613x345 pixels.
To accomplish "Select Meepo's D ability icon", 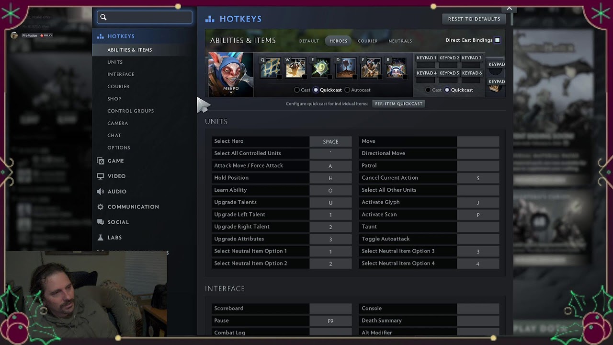I will [x=346, y=68].
